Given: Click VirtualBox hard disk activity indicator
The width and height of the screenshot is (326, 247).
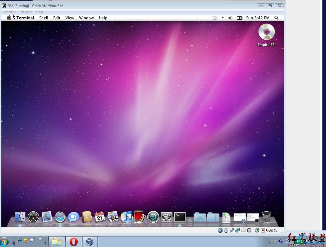Looking at the screenshot, I should (220, 230).
